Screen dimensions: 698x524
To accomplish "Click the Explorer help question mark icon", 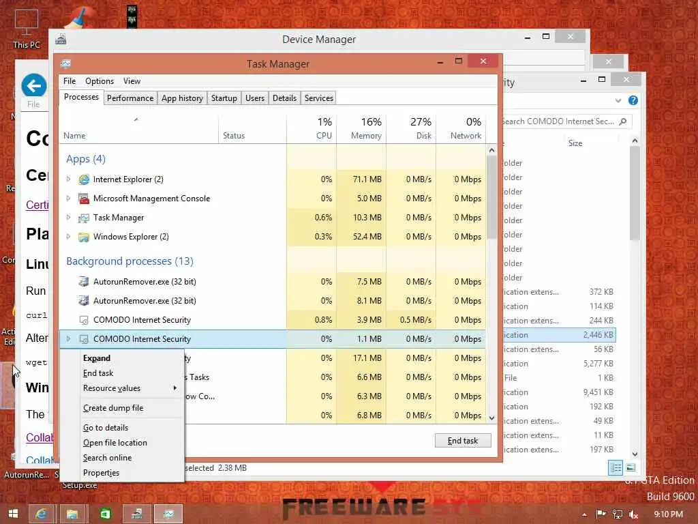I will (633, 100).
